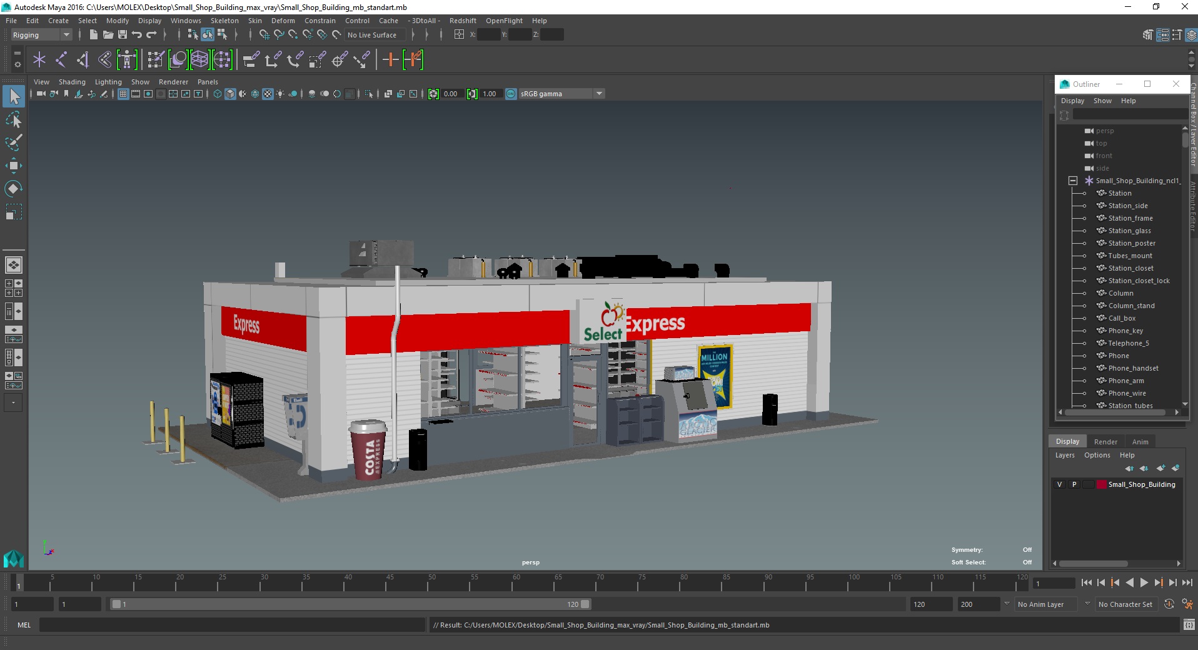Image resolution: width=1198 pixels, height=650 pixels.
Task: Toggle Textured display checker icon
Action: (x=268, y=94)
